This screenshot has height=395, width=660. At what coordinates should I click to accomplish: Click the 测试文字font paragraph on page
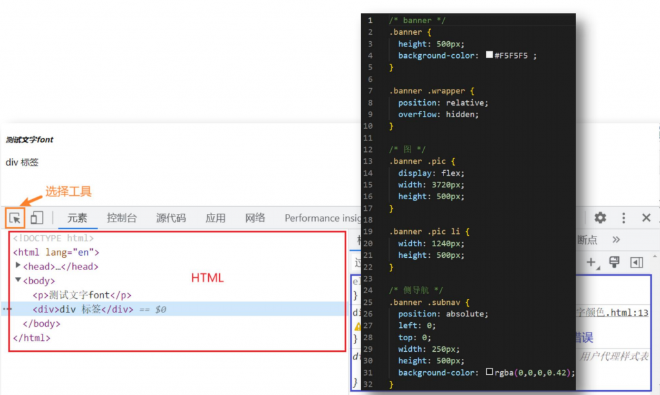click(30, 140)
